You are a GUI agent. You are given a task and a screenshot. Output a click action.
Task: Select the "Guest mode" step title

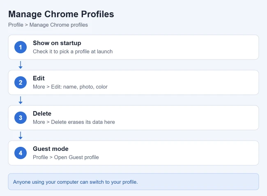click(51, 149)
